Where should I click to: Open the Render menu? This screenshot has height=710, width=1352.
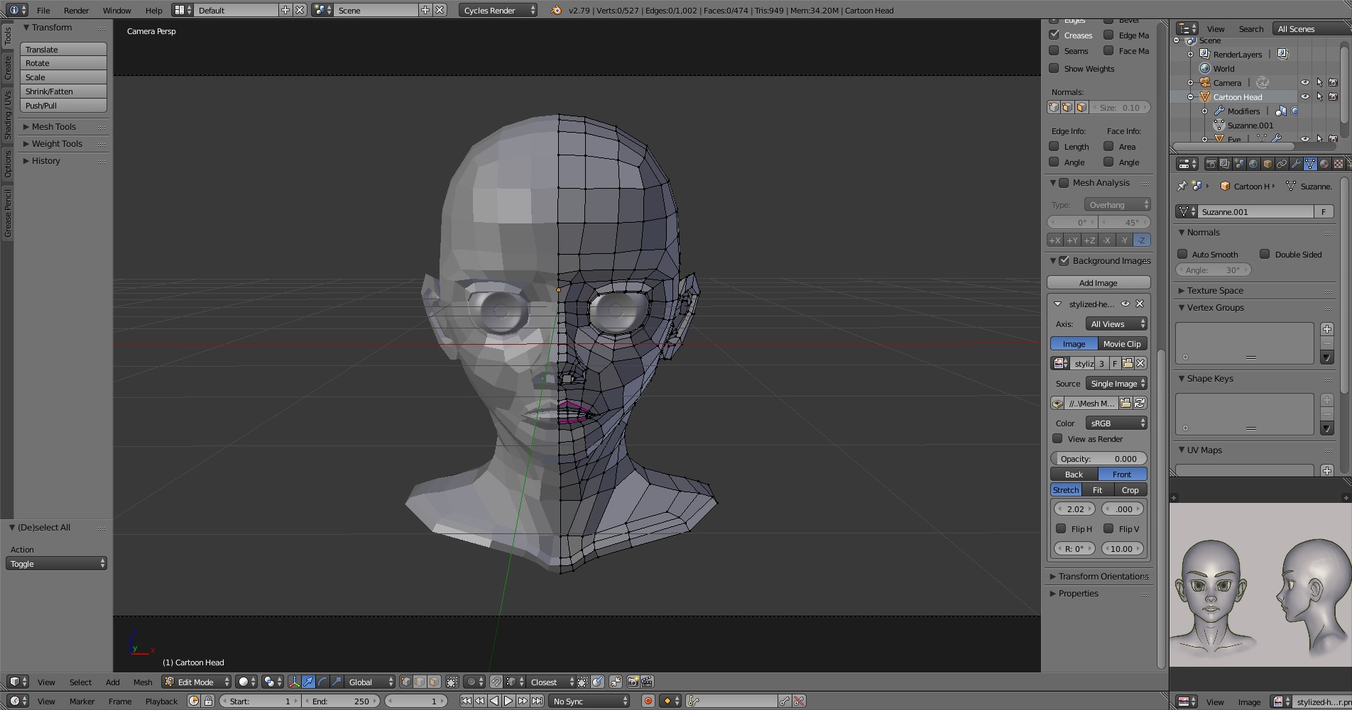point(76,11)
